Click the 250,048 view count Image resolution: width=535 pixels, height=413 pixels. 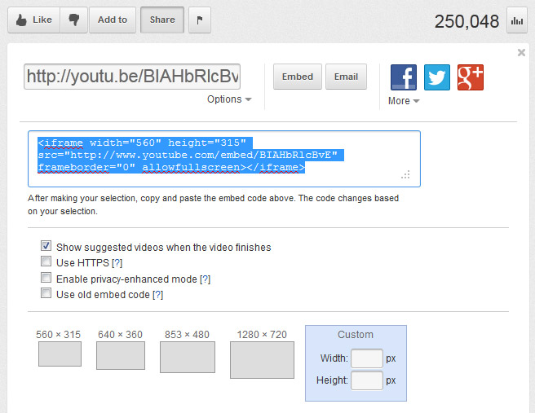(466, 21)
